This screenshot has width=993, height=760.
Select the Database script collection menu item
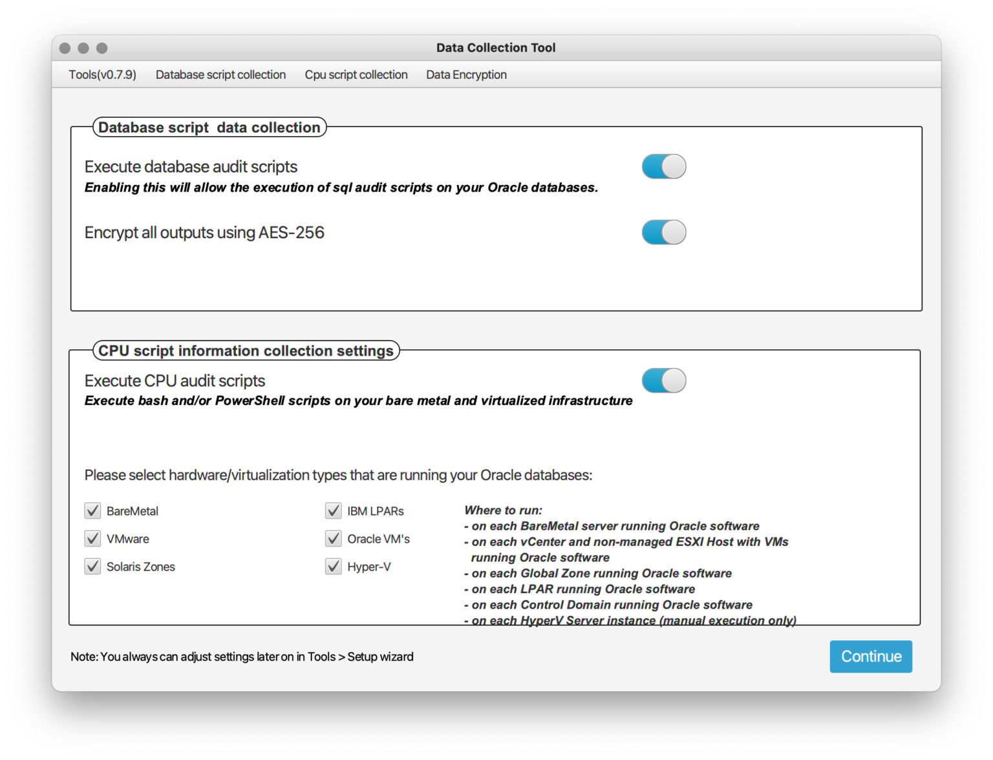pos(220,74)
